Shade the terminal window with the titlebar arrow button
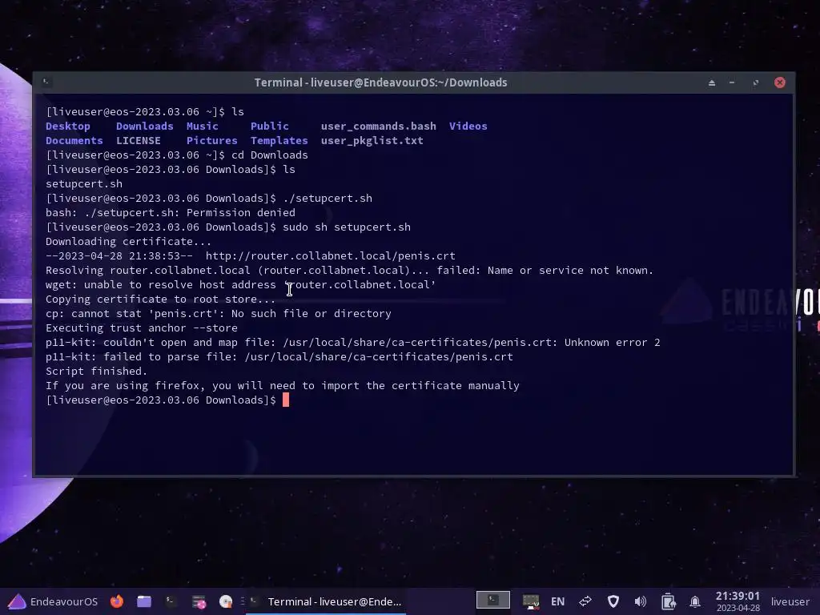 coord(712,82)
